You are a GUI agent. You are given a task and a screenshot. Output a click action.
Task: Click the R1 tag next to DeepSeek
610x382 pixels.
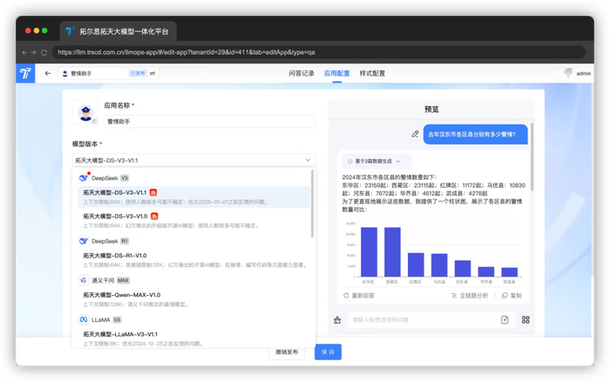point(125,241)
